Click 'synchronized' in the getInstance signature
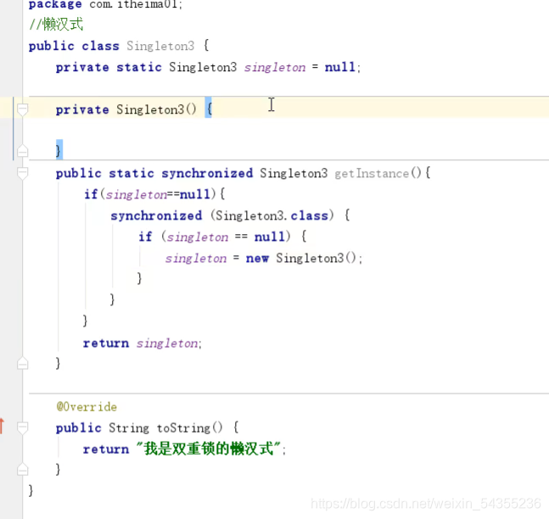Viewport: 549px width, 519px height. click(x=207, y=173)
